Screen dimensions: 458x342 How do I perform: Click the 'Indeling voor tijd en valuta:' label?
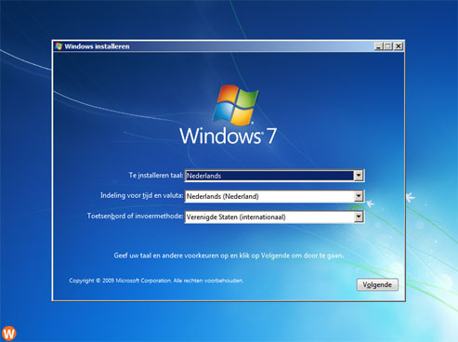coord(141,196)
